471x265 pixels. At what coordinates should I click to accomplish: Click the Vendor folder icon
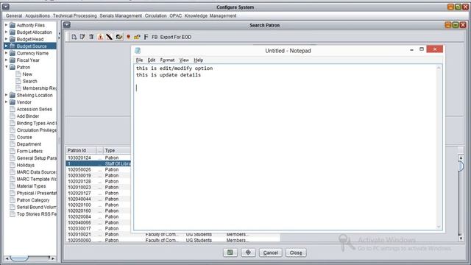coord(13,102)
